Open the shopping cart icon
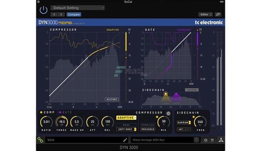Image resolution: width=261 pixels, height=151 pixels. click(x=212, y=140)
